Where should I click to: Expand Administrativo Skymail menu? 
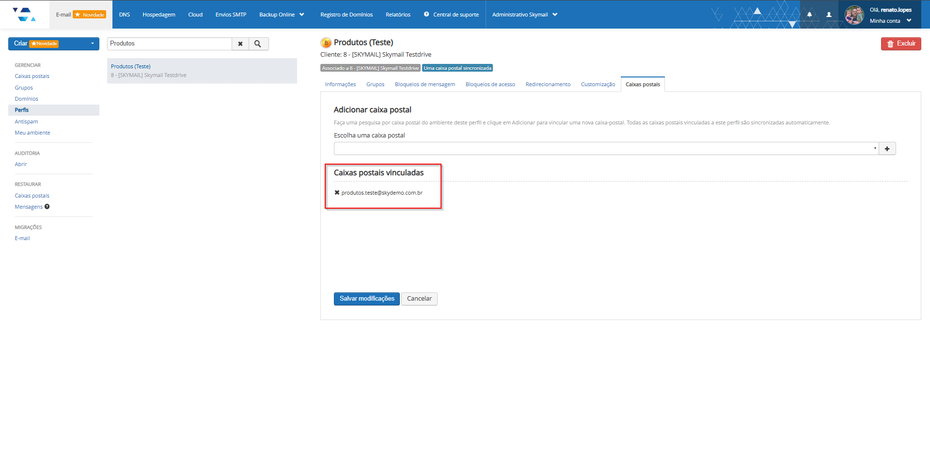click(x=524, y=15)
